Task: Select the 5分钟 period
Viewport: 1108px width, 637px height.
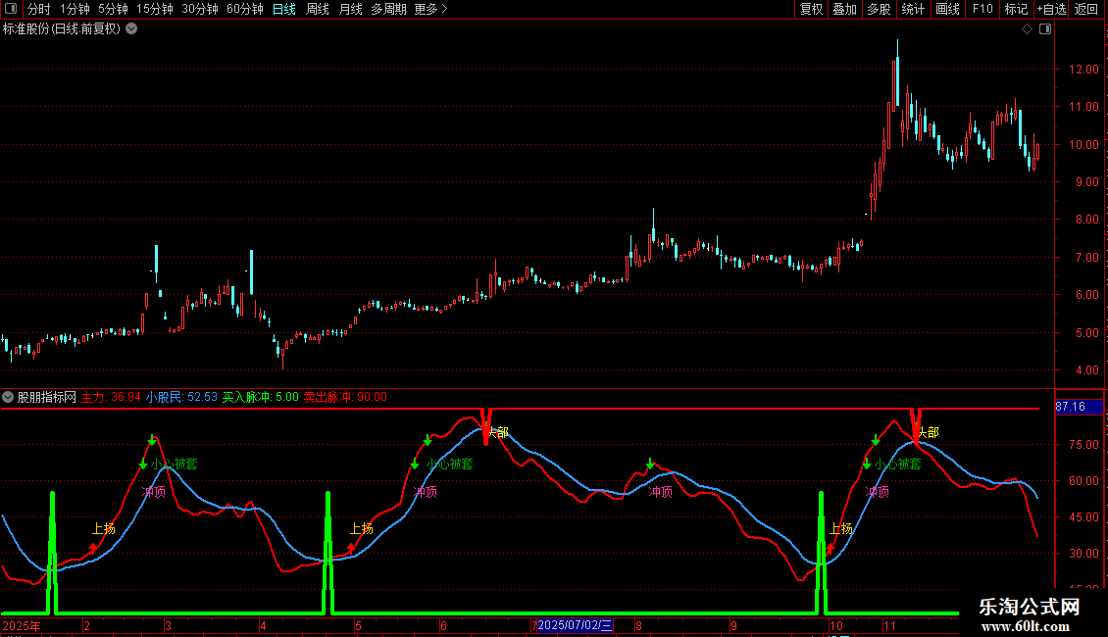Action: [x=113, y=9]
